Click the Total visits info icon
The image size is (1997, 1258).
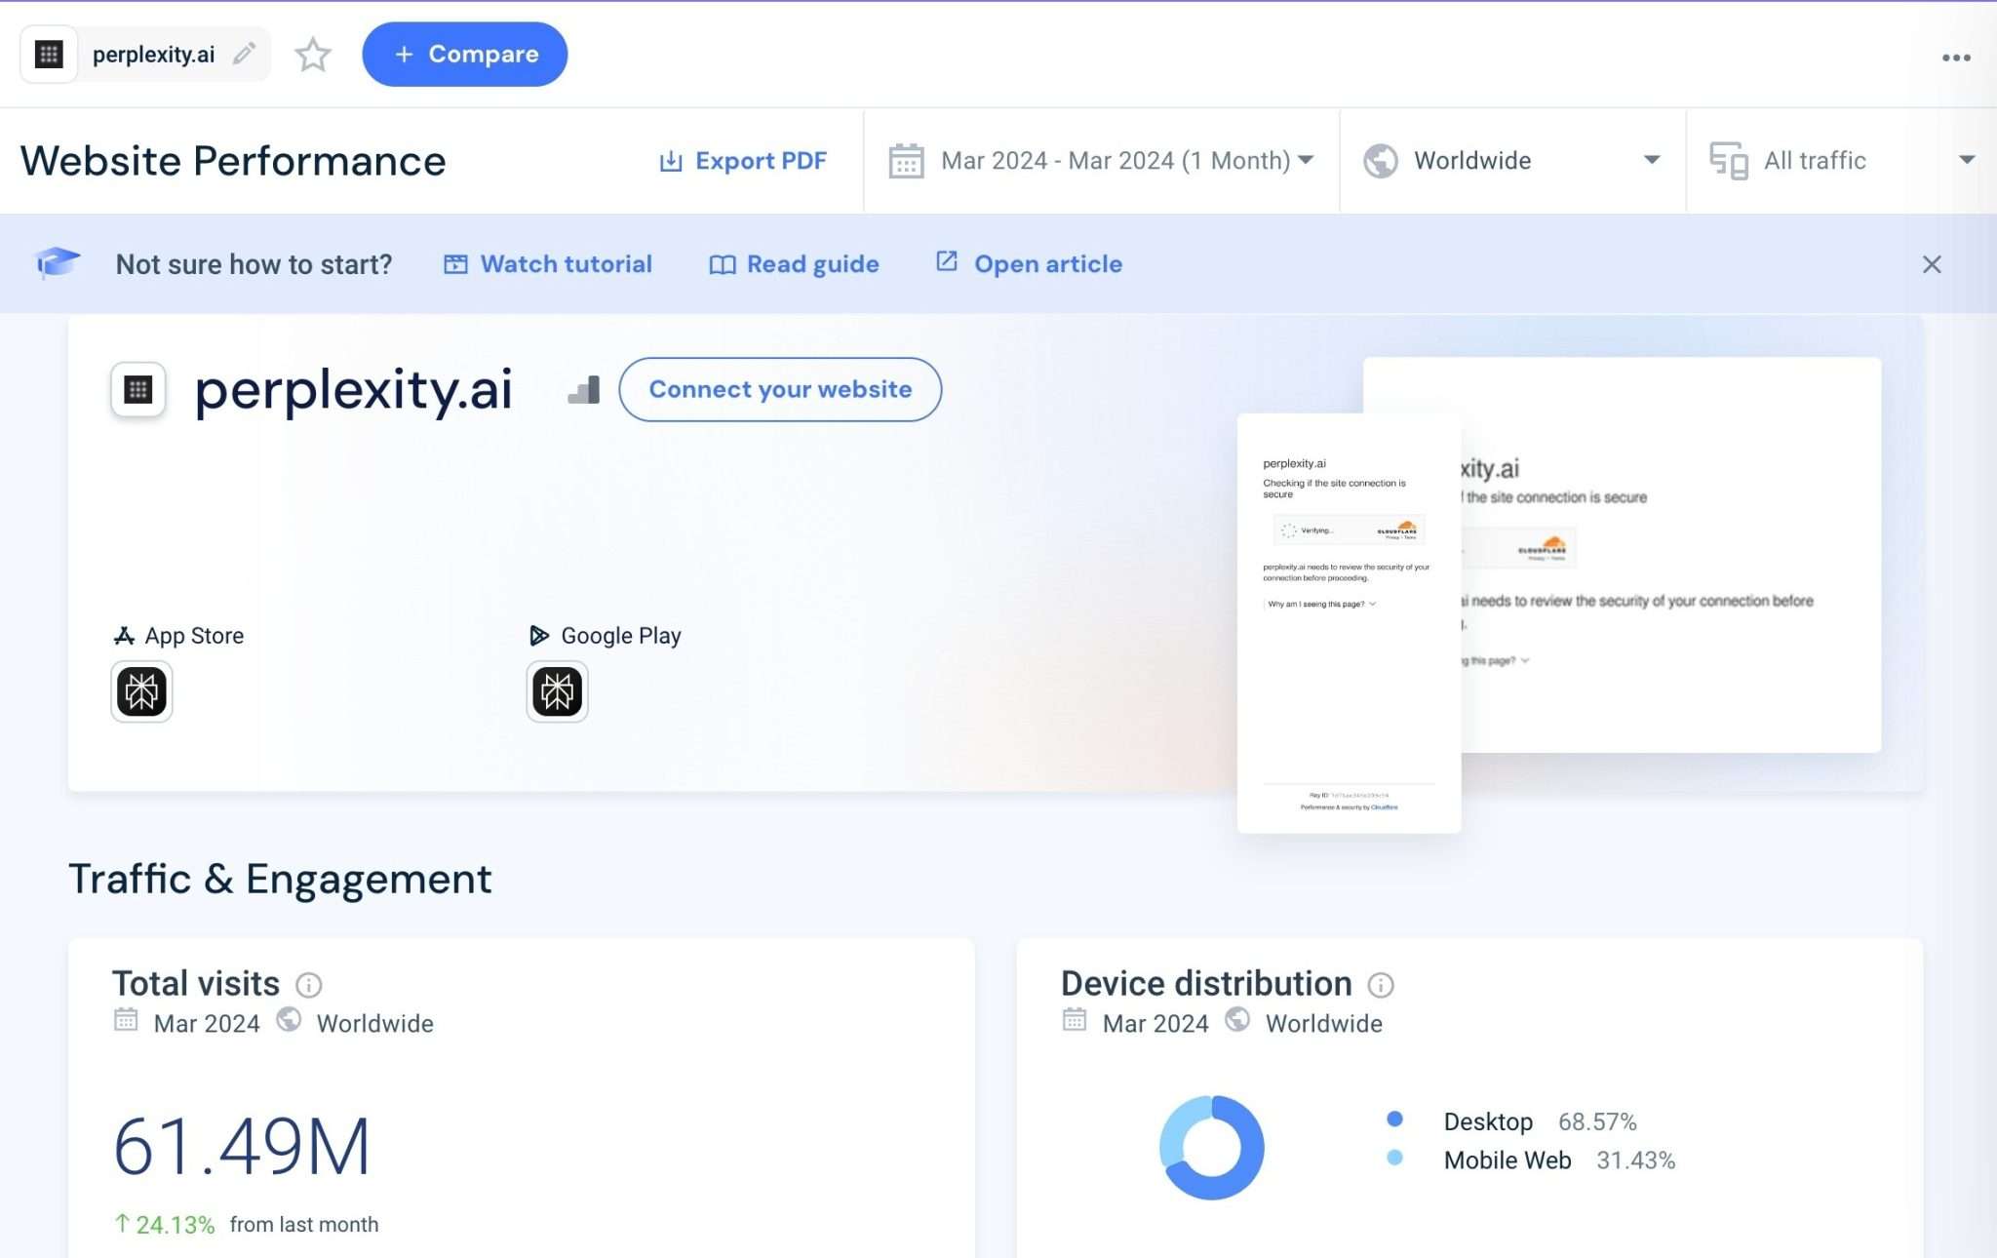click(309, 985)
